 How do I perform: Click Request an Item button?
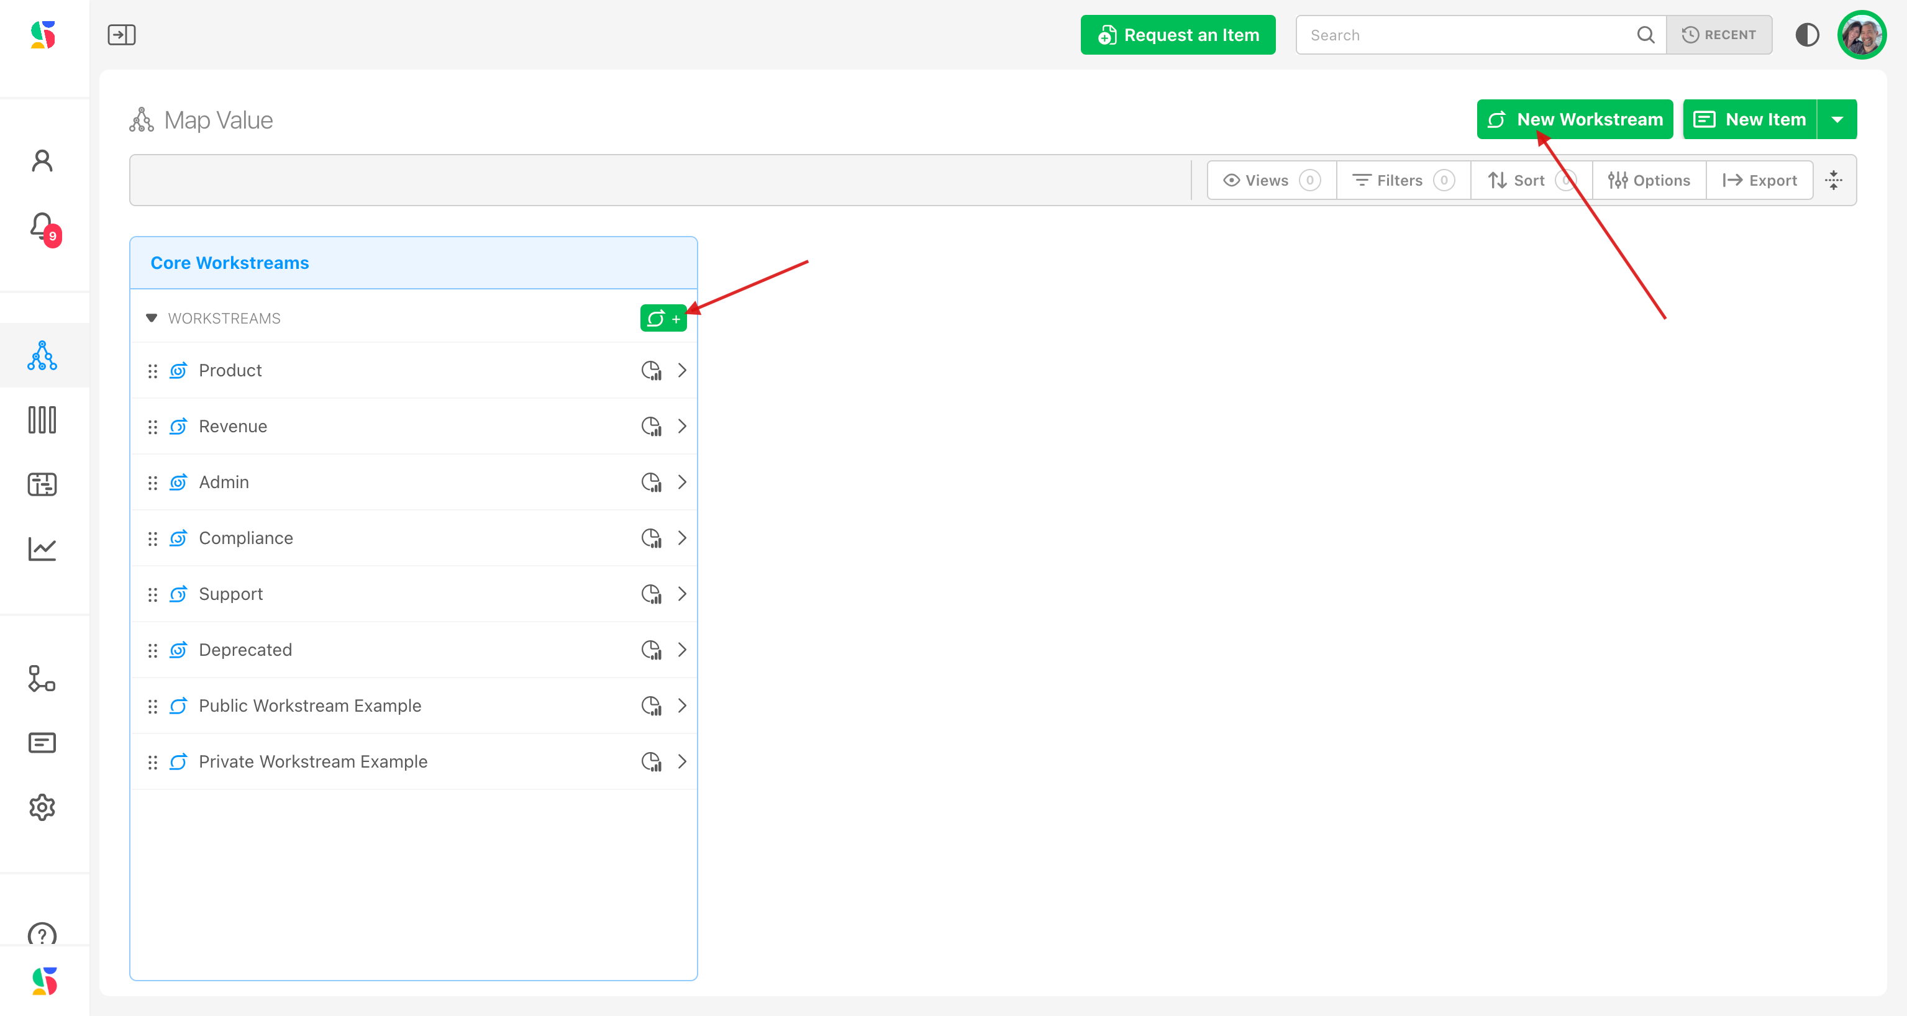[x=1177, y=35]
